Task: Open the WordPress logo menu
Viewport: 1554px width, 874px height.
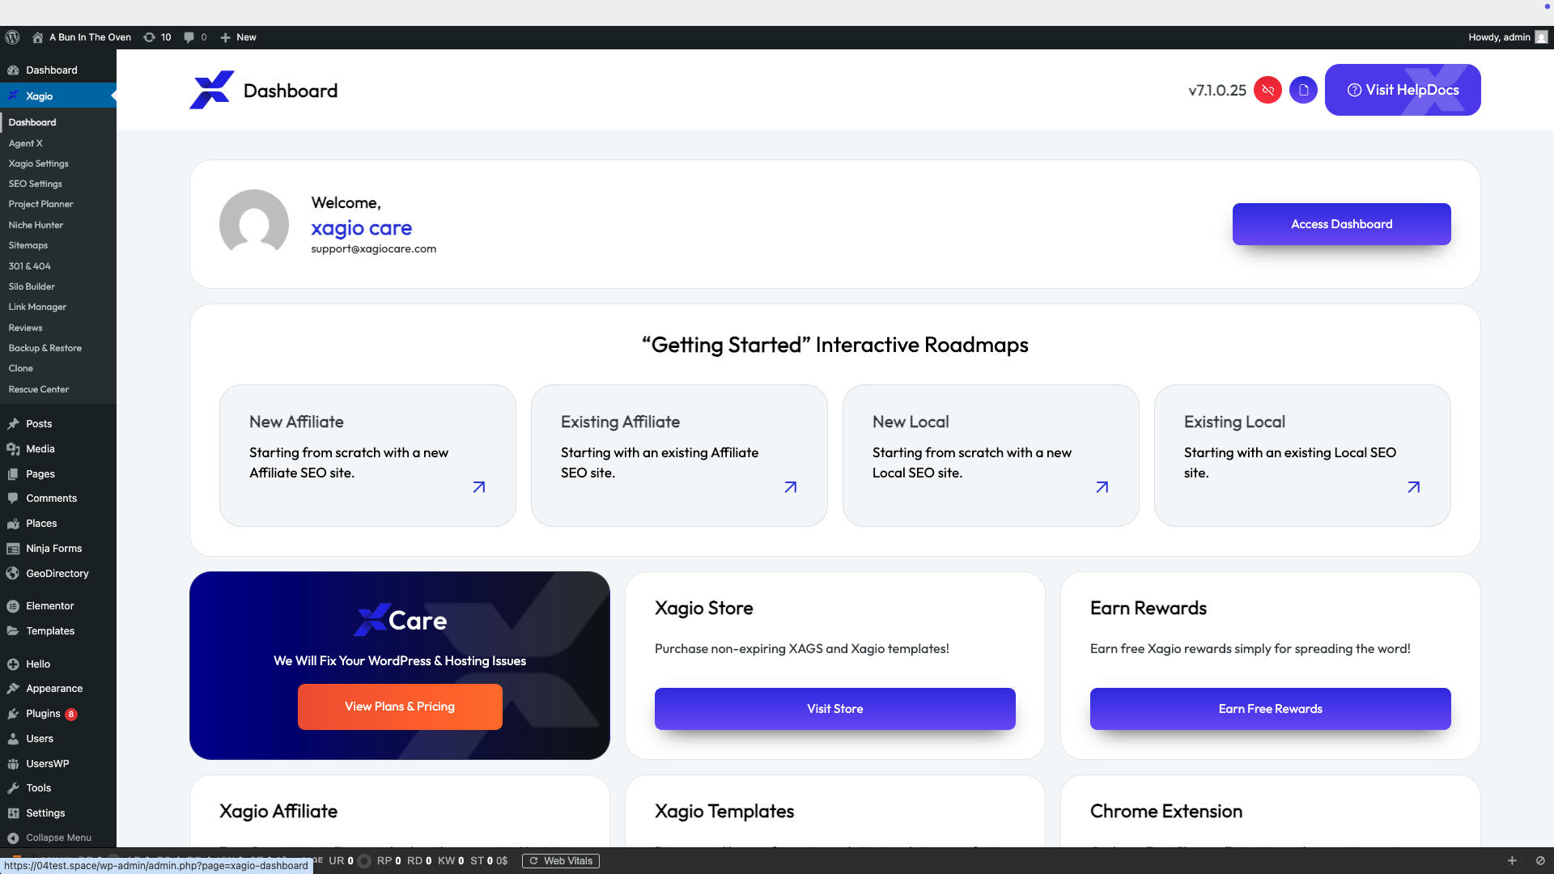Action: pos(12,37)
